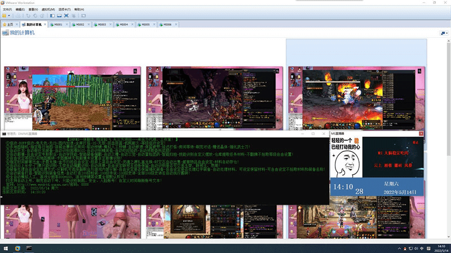451x253 pixels.
Task: Click the scrollbar down arrow
Action: pos(449,237)
